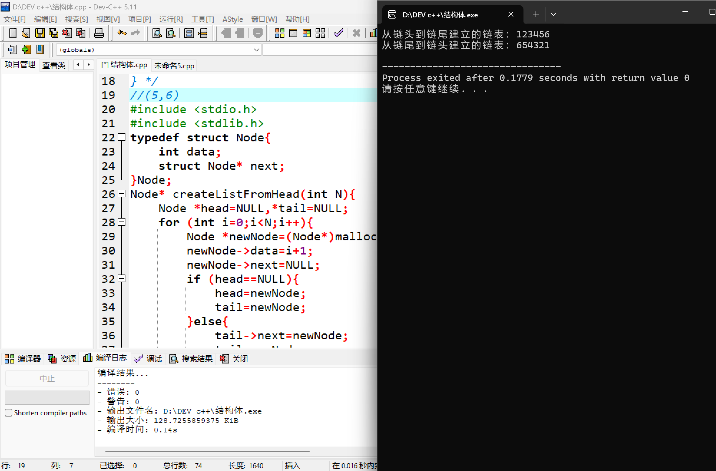Click the Insert bookmark green plus icon
Viewport: 716px width, 471px height.
coord(26,49)
